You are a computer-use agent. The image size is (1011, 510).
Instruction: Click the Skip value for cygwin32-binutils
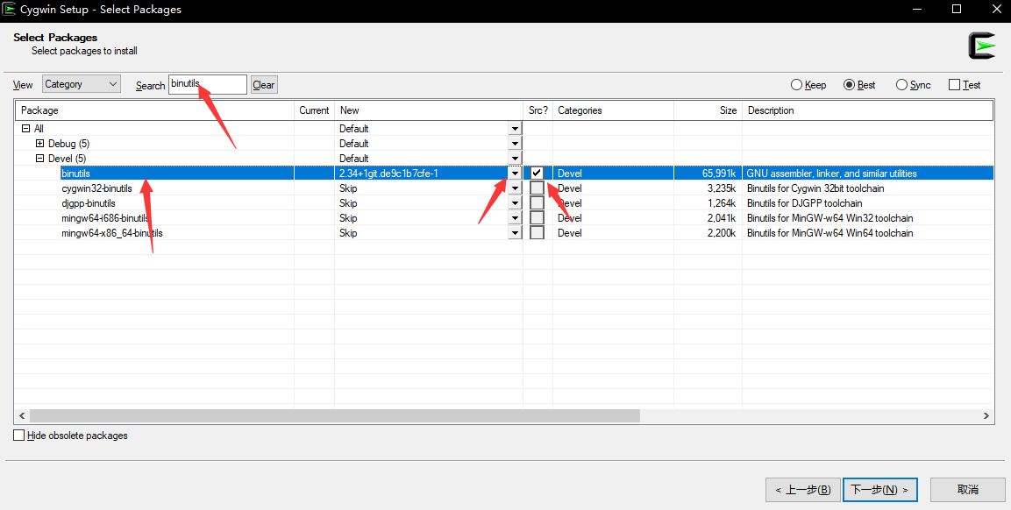pyautogui.click(x=348, y=188)
